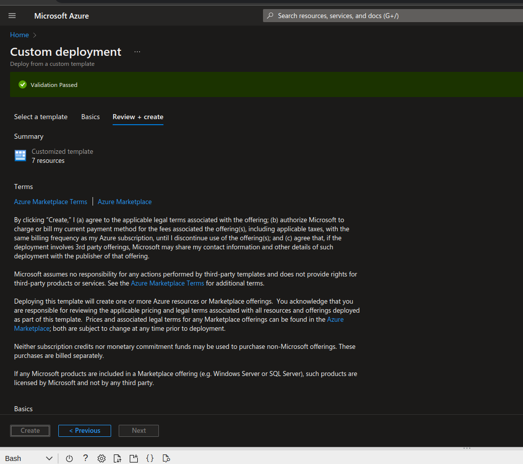Open the Azure Marketplace link about prices
This screenshot has width=523, height=464.
335,319
